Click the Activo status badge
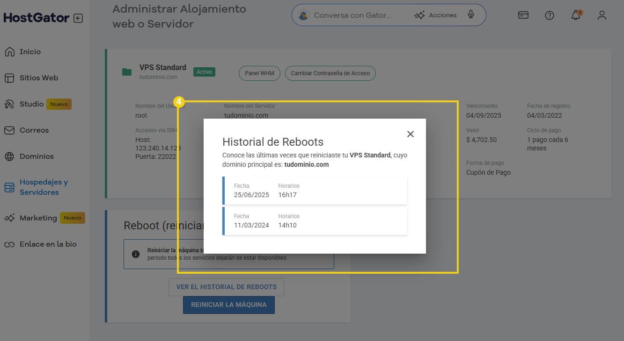Screen dimensions: 624x341 point(204,72)
